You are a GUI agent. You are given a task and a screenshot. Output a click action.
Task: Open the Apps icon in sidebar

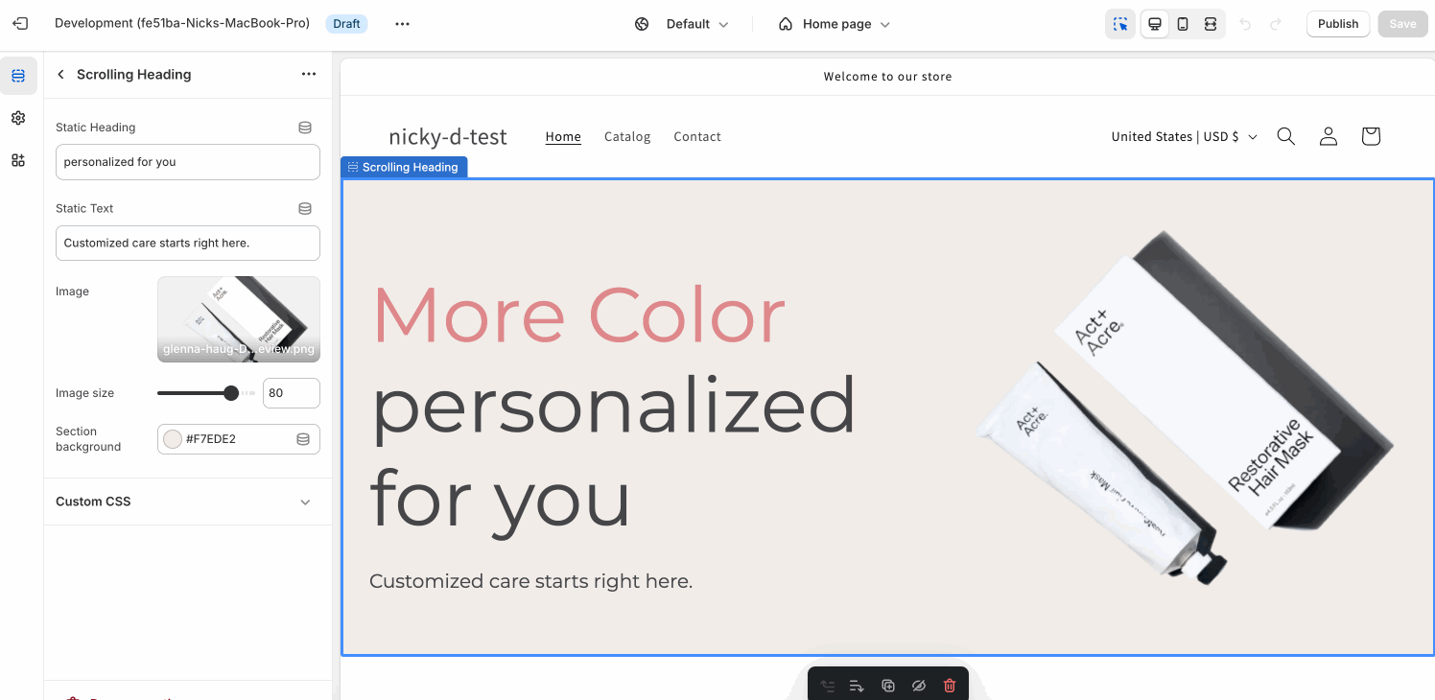[18, 160]
